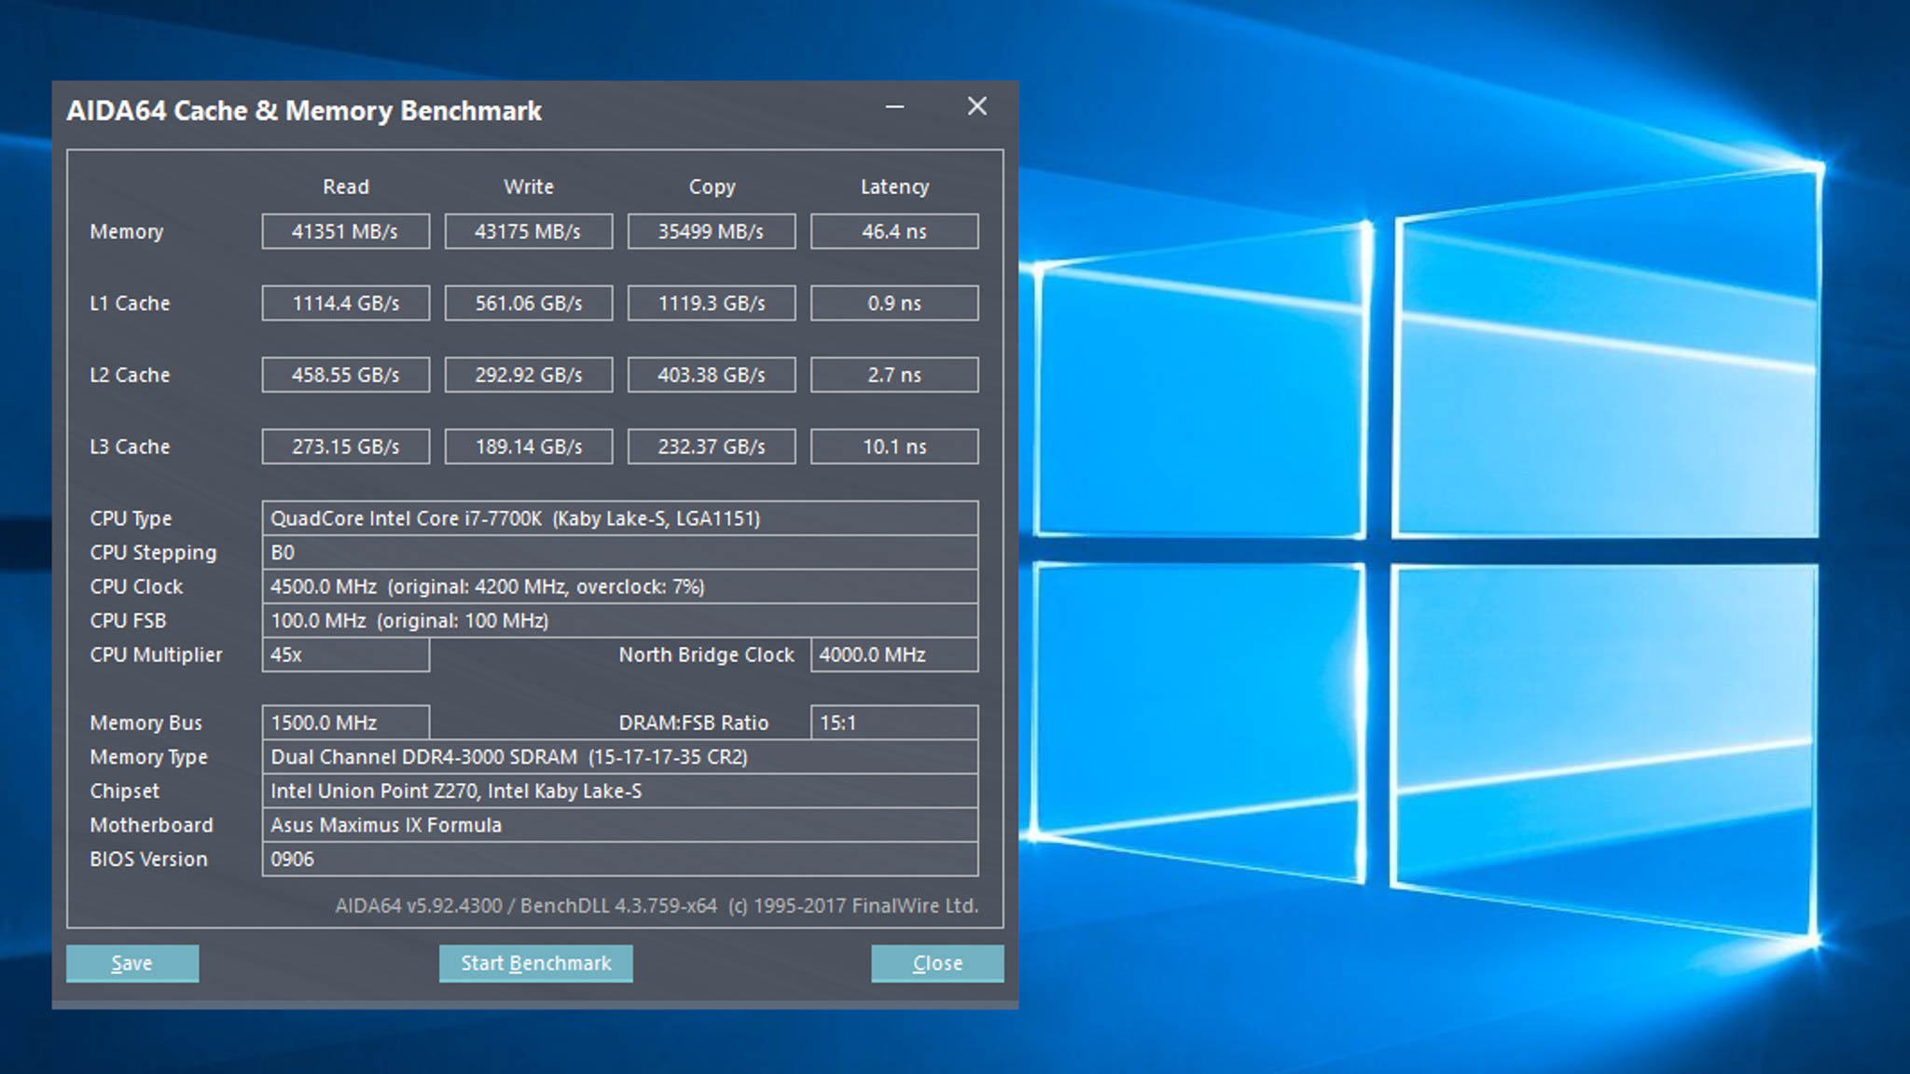Click the Copy column header
Image resolution: width=1910 pixels, height=1074 pixels.
click(712, 186)
